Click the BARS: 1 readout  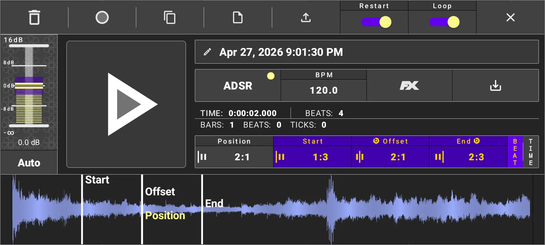coord(217,125)
